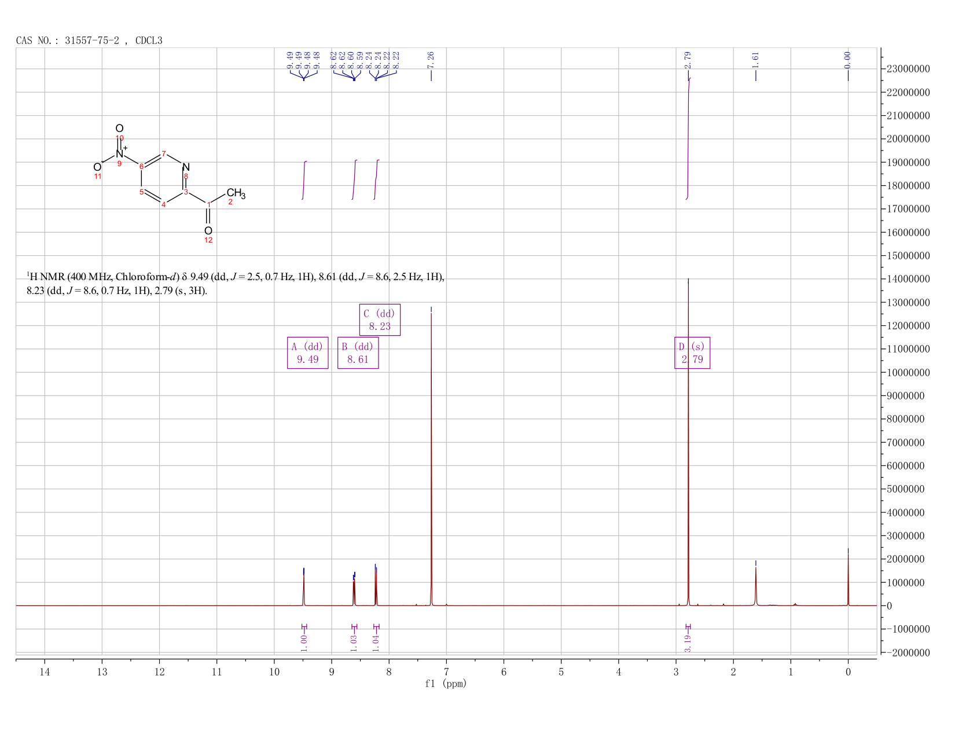Click the CAS NO.: 31557-75-2 title text
Screen dimensions: 955x738
coord(89,41)
